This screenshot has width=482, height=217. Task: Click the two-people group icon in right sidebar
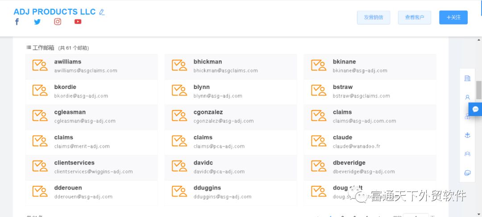tap(467, 154)
